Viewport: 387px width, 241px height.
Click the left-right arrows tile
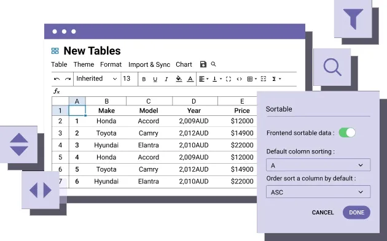41,190
